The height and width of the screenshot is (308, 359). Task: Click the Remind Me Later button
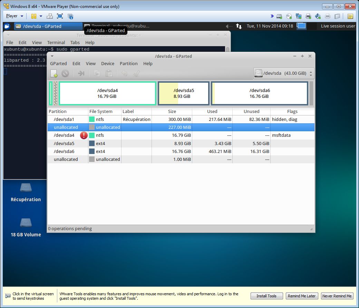click(x=302, y=296)
